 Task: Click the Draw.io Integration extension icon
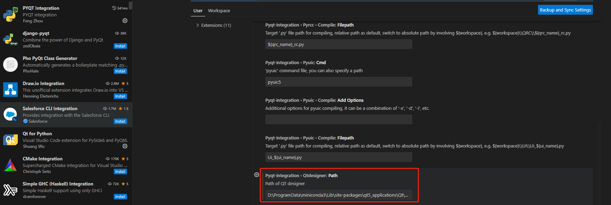coord(10,90)
